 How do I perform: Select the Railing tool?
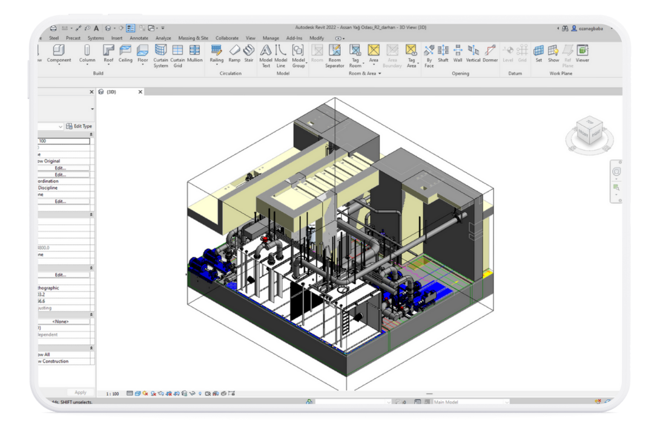(216, 53)
